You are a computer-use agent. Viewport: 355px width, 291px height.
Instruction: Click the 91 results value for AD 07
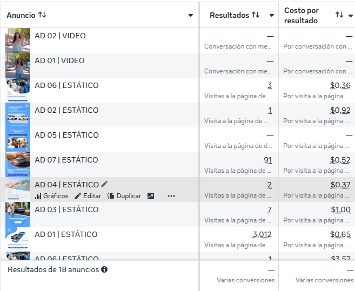(x=268, y=160)
